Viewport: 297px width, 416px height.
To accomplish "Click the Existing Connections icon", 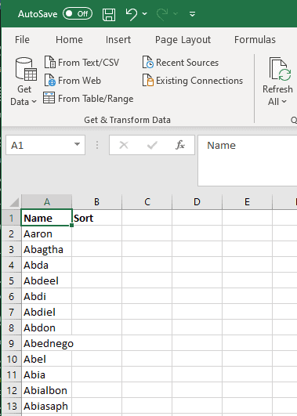I will pyautogui.click(x=148, y=81).
